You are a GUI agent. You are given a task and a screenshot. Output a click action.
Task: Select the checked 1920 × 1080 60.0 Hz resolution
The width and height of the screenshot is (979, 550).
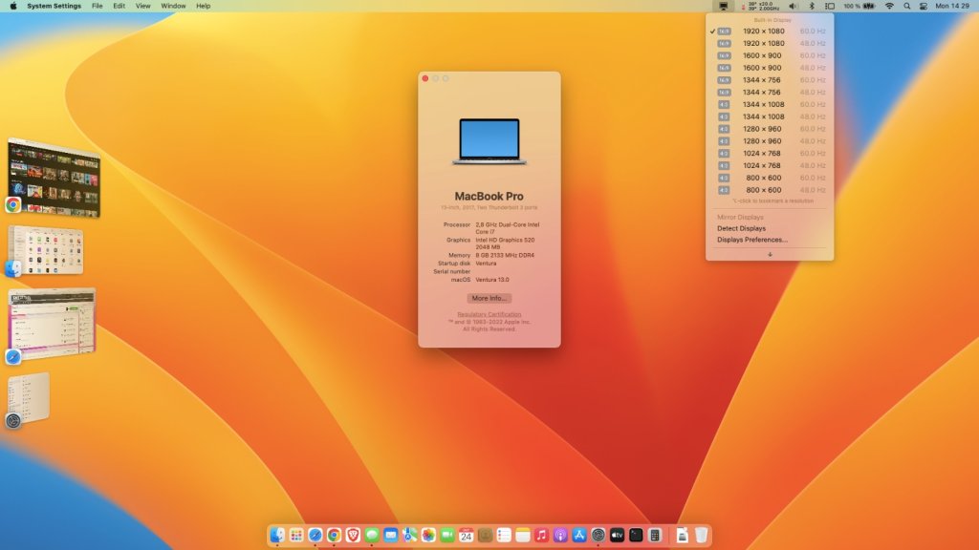click(770, 32)
